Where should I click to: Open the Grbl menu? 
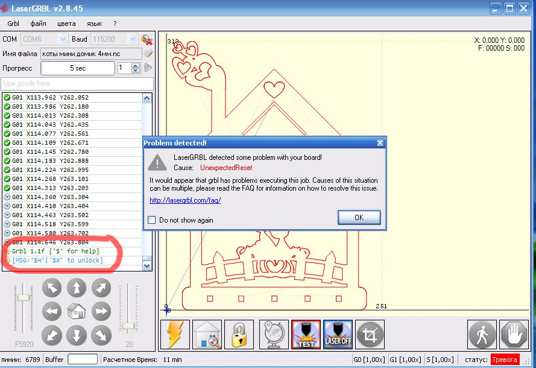pos(13,24)
